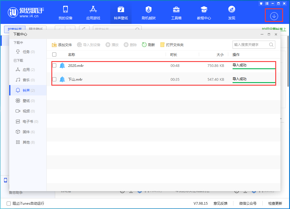The height and width of the screenshot is (209, 290).
Task: Click version V7.98.15 text
Action: pyautogui.click(x=201, y=204)
